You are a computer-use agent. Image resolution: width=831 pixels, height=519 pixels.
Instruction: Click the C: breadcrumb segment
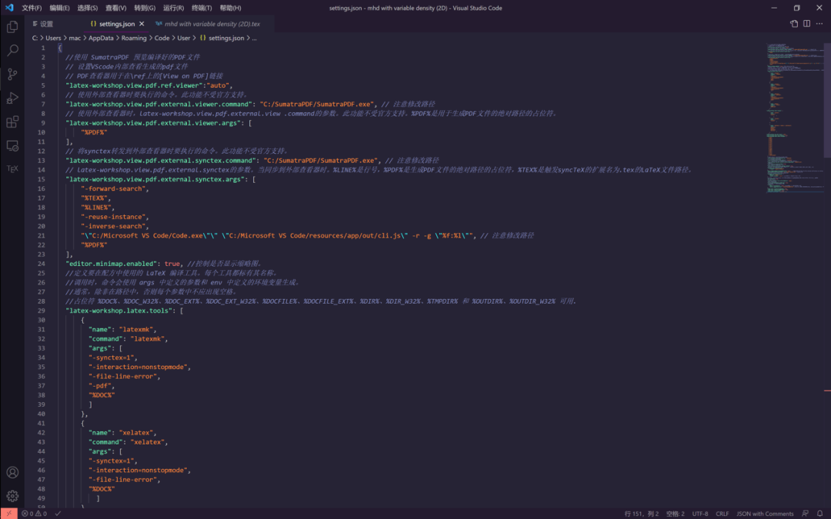[35, 38]
